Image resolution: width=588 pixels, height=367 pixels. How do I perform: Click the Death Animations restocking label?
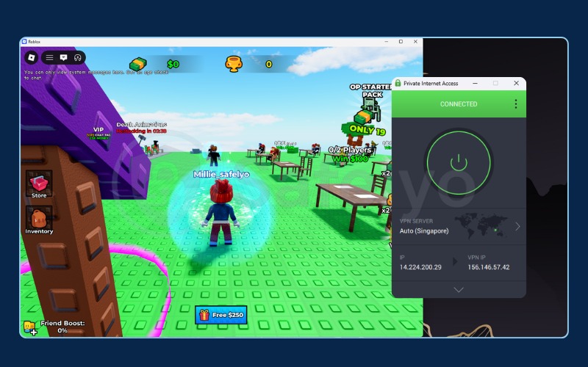pos(141,128)
